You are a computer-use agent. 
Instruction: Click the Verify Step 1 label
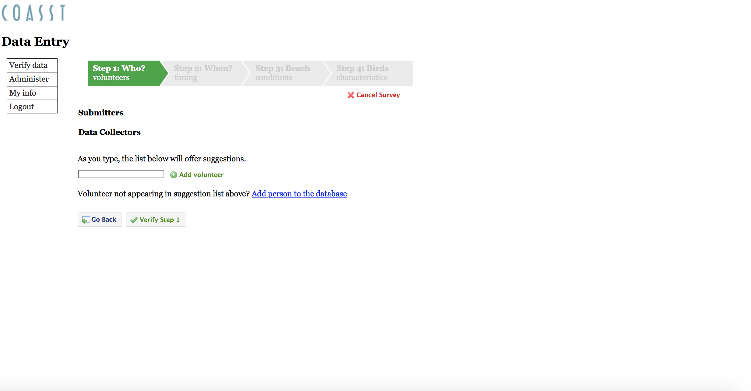click(x=160, y=220)
